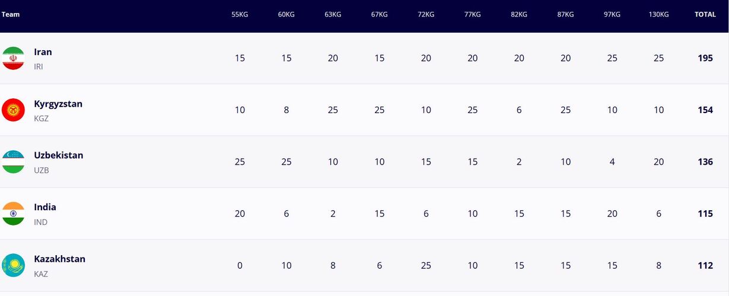The height and width of the screenshot is (296, 729).
Task: Click the 55KG column header
Action: 240,14
